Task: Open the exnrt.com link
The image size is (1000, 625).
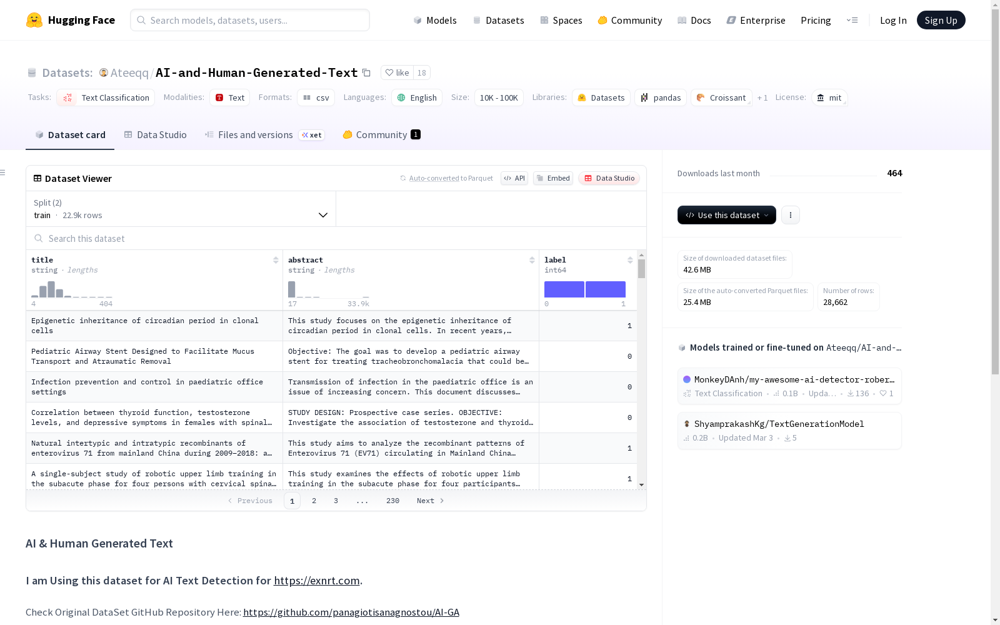Action: [316, 581]
